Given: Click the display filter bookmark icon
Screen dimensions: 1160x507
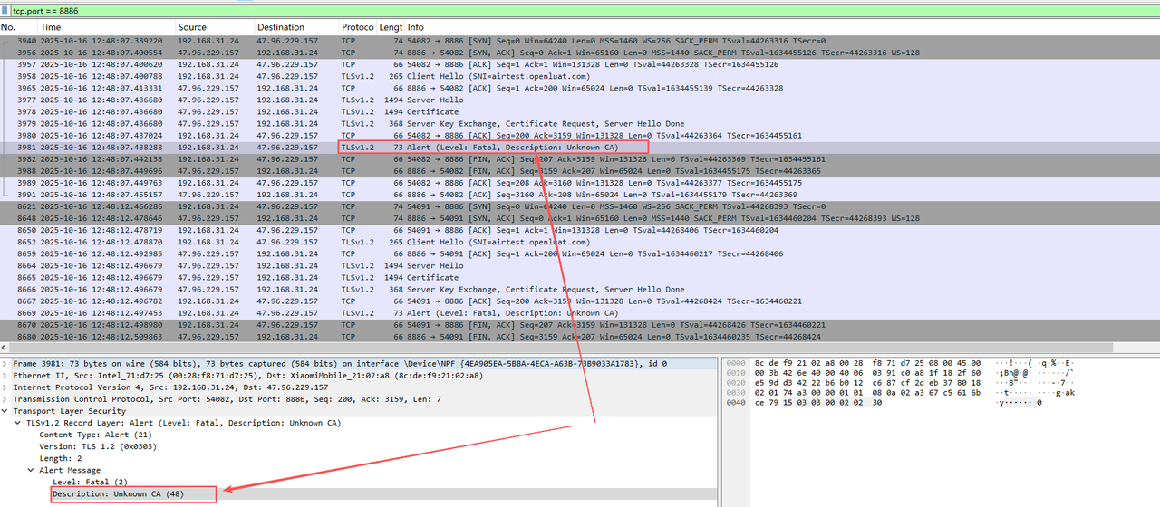Looking at the screenshot, I should [x=5, y=10].
